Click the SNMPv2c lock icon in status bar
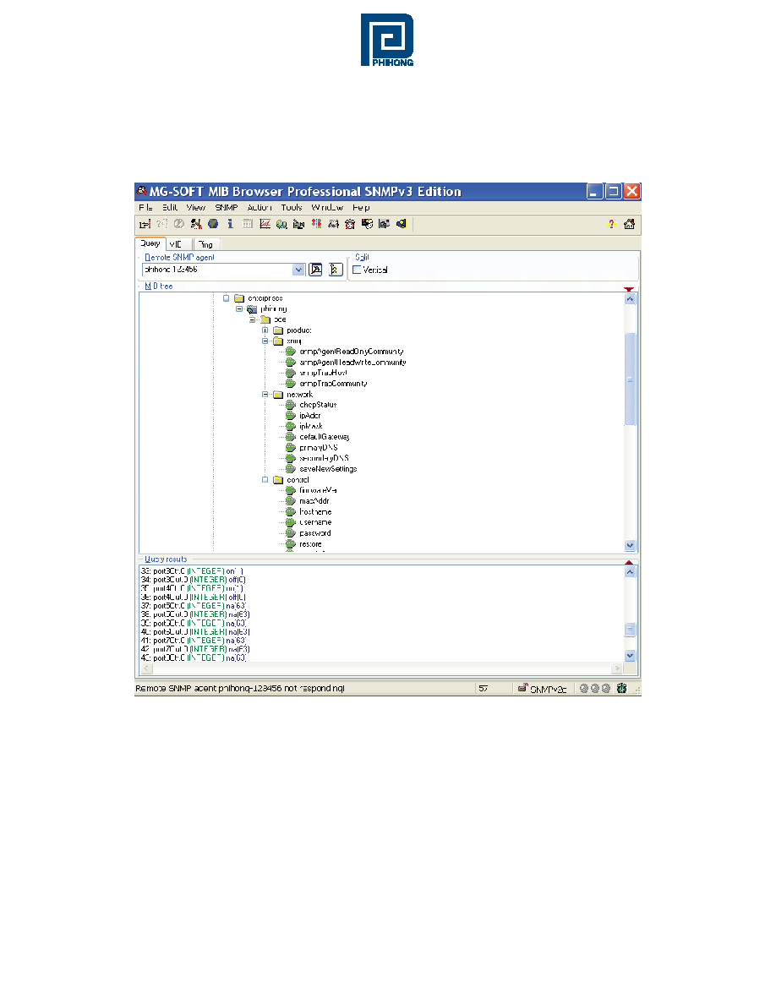Viewport: 776px width, 1004px height. click(x=523, y=688)
